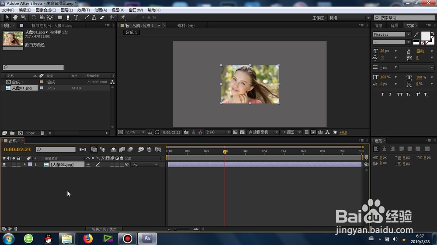This screenshot has height=245, width=437.
Task: Select the Rotation tool
Action: [x=34, y=17]
